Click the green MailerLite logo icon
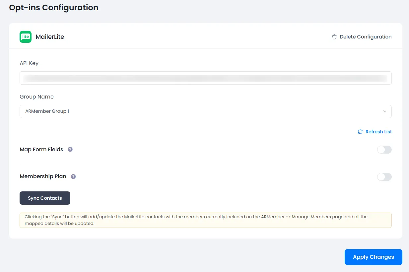Image resolution: width=409 pixels, height=272 pixels. pyautogui.click(x=25, y=36)
